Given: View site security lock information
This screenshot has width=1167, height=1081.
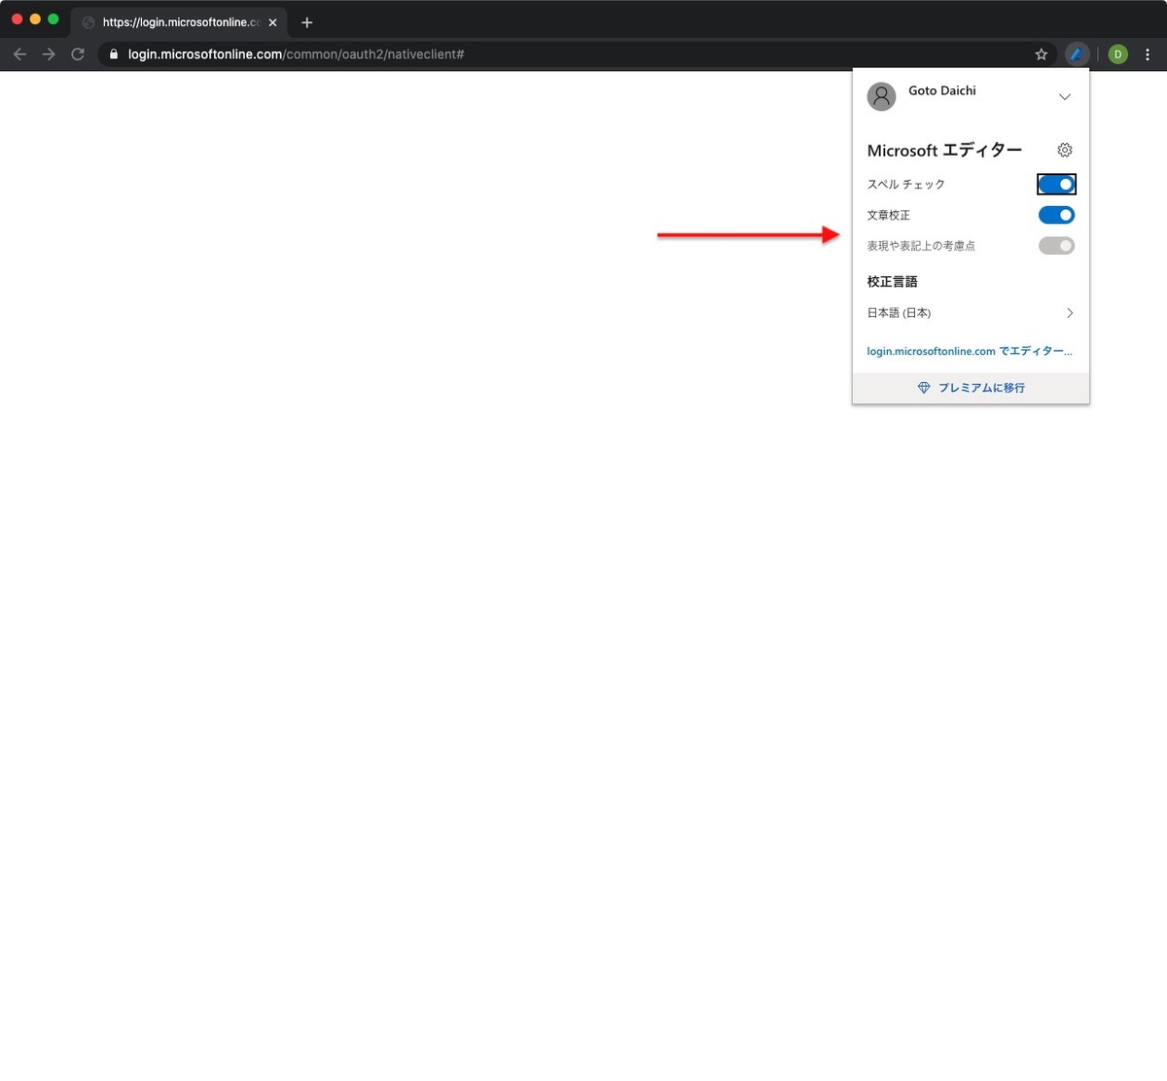Looking at the screenshot, I should [x=114, y=54].
